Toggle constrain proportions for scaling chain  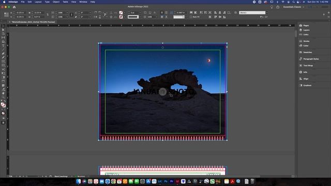click(x=71, y=15)
